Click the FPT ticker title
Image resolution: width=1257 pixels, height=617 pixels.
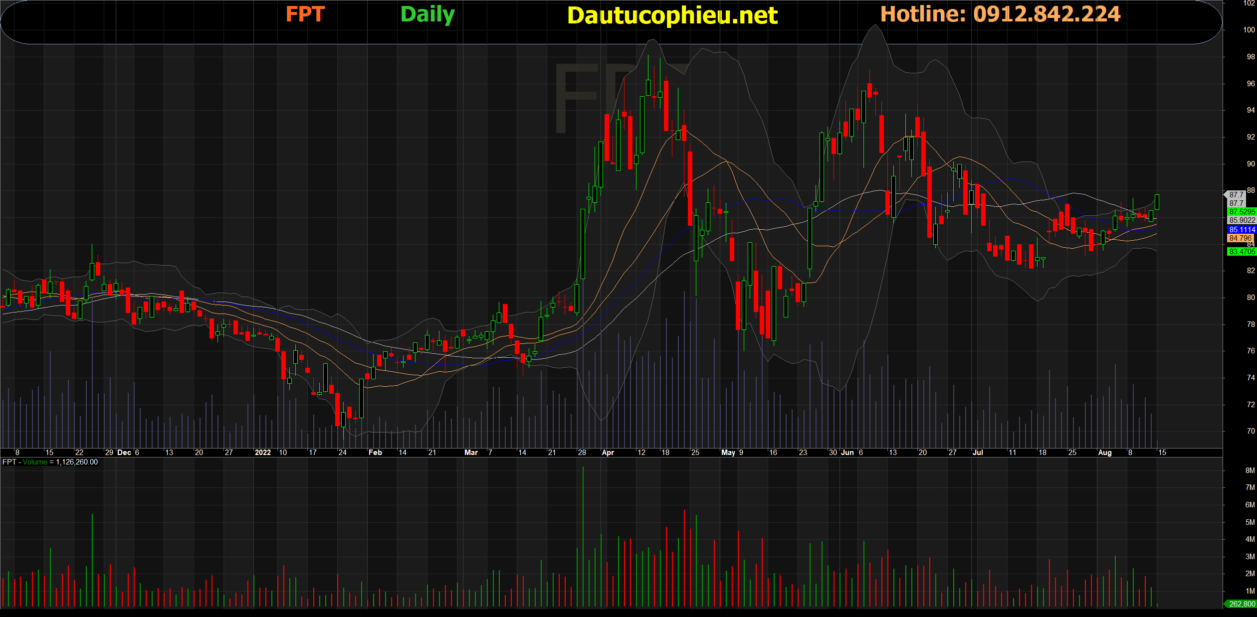coord(305,14)
